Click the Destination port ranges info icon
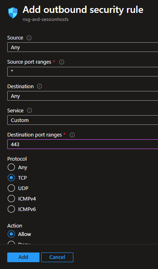 [x=72, y=135]
